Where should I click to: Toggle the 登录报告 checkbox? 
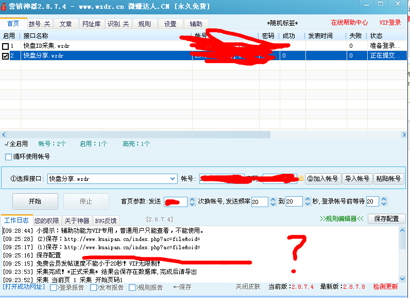[54, 288]
